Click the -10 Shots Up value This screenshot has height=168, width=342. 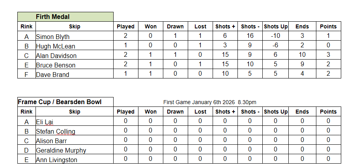(275, 36)
